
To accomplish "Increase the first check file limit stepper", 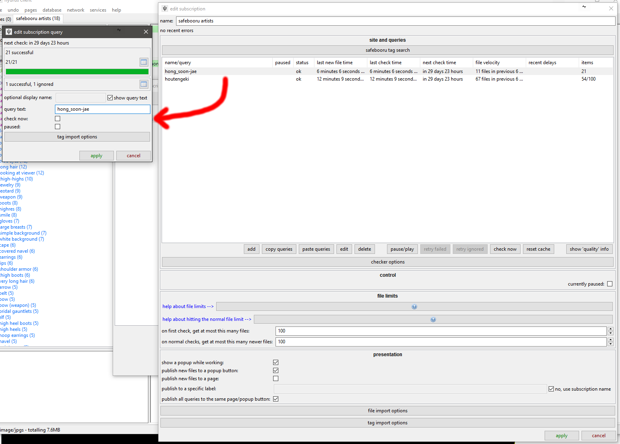I will pyautogui.click(x=611, y=329).
